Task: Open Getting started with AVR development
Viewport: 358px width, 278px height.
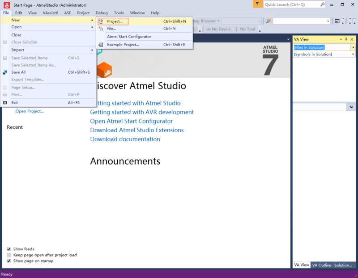Action: (x=142, y=112)
